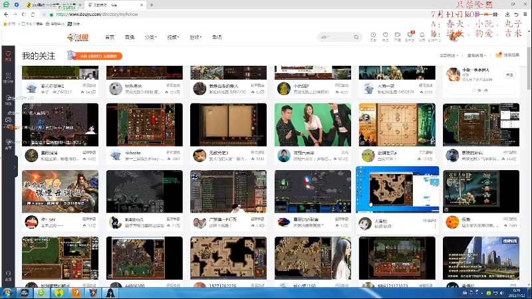Click the 小凯SEP streamer name
532x299 pixels.
[x=301, y=86]
